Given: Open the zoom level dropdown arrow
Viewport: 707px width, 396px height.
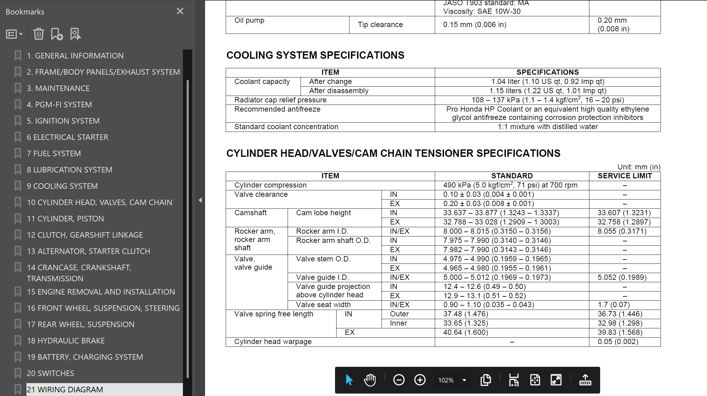Looking at the screenshot, I should click(464, 380).
